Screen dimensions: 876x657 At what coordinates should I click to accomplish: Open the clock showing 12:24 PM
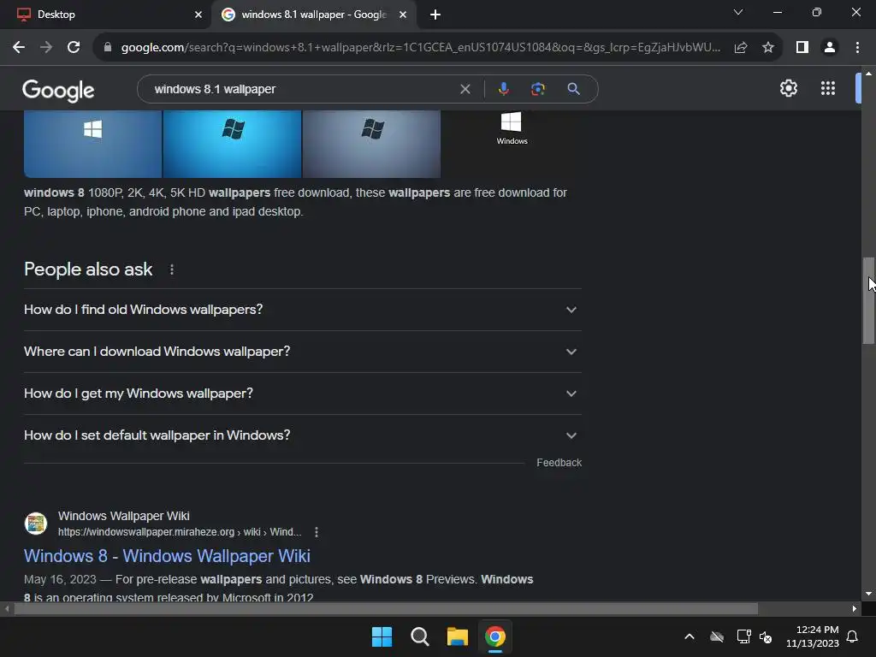click(813, 636)
